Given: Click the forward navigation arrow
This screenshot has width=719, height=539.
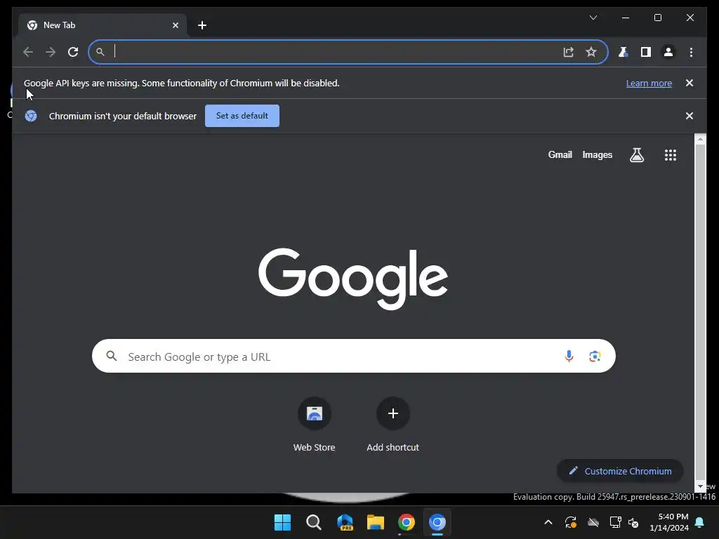Looking at the screenshot, I should coord(51,52).
